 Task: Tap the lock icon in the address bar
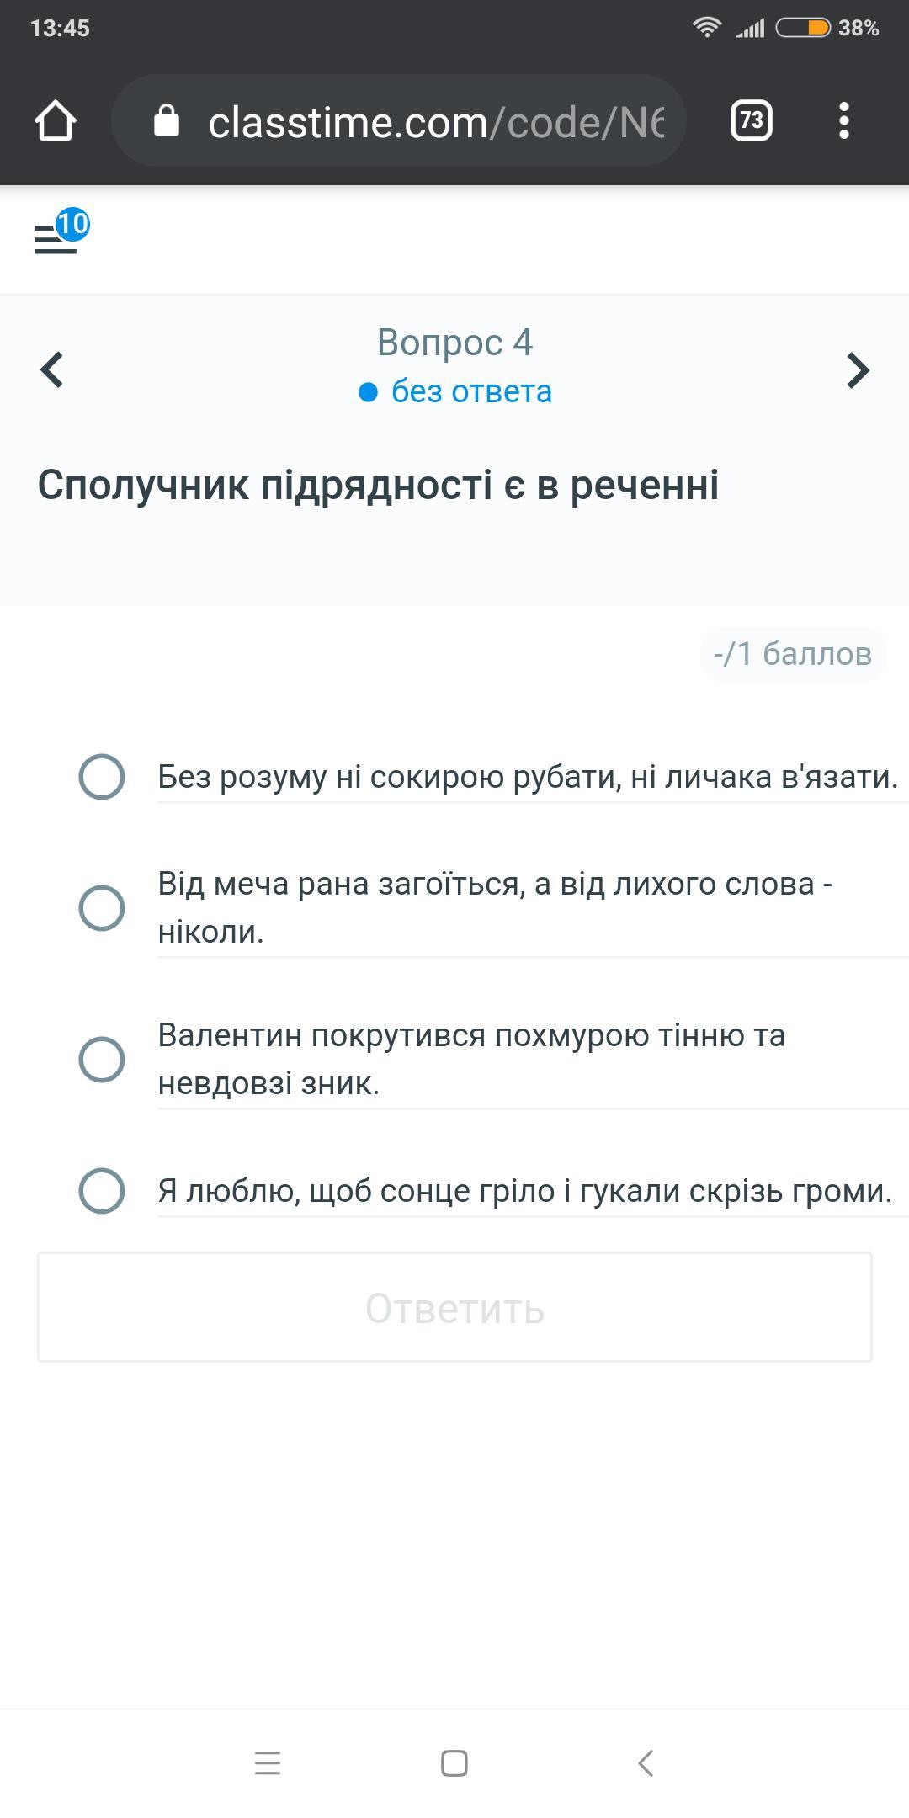point(167,120)
